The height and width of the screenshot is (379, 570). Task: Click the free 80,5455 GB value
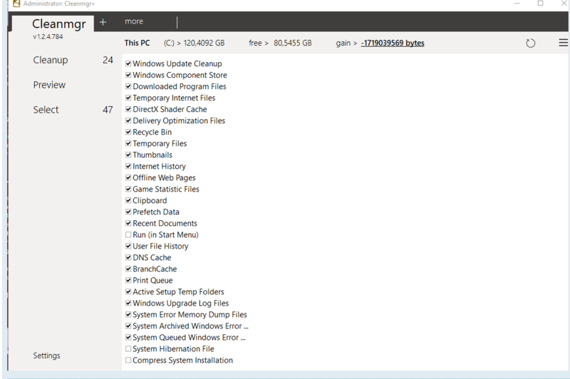click(x=293, y=43)
